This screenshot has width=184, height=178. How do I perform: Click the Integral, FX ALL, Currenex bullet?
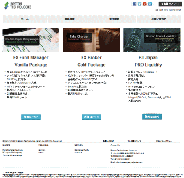point(149,99)
